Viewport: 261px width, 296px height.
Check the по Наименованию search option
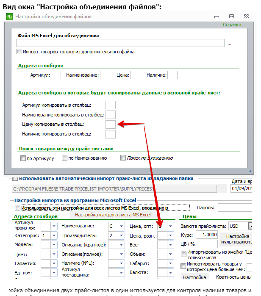point(64,158)
